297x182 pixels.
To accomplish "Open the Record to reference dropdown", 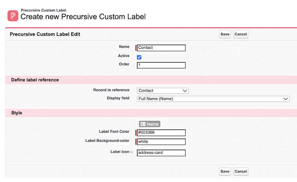I will point(163,91).
